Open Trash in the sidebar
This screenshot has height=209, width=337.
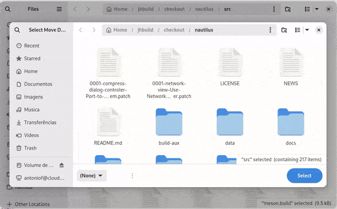(x=41, y=148)
